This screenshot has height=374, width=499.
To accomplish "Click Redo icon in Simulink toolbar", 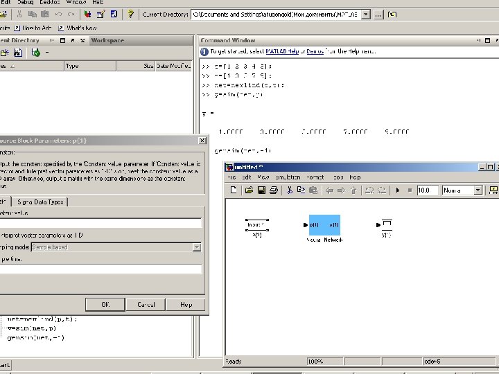I will coord(382,190).
